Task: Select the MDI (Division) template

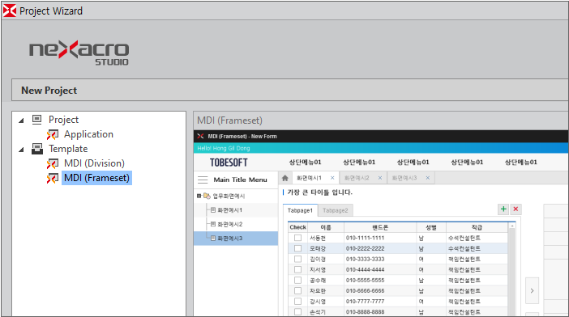Action: click(94, 163)
